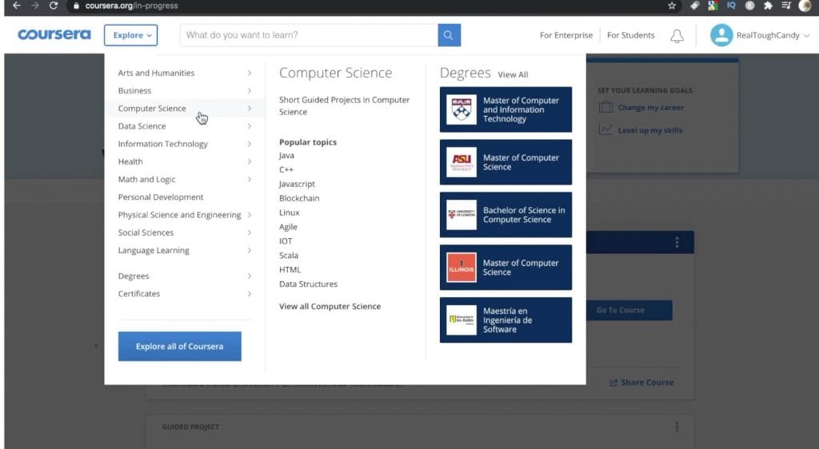Open the Data Structures popular topic

(x=308, y=284)
